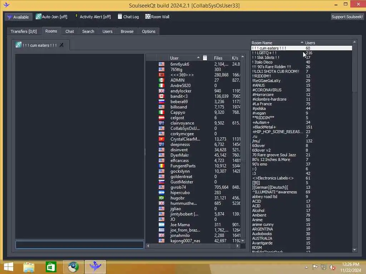
Task: Sort rooms by Room Name column
Action: click(x=277, y=43)
